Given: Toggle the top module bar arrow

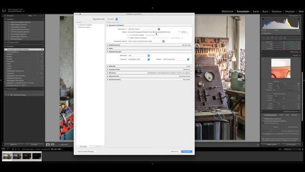Looking at the screenshot, I should 152,8.
